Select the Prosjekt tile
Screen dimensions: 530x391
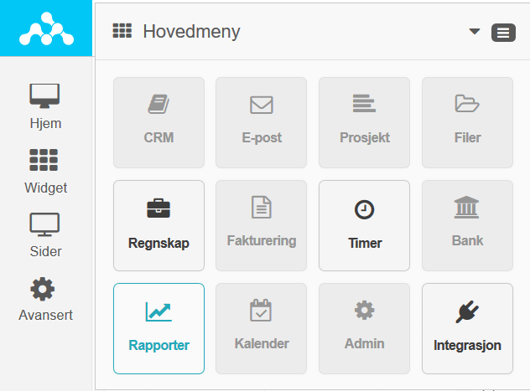[364, 122]
